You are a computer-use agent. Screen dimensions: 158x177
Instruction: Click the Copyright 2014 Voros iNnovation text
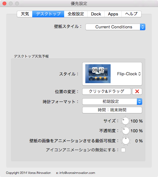point(28,173)
